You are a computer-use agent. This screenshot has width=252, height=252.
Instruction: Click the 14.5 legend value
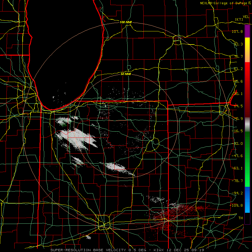pos(238,106)
